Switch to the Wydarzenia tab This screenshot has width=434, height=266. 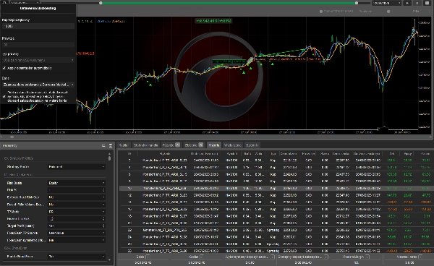pyautogui.click(x=232, y=145)
